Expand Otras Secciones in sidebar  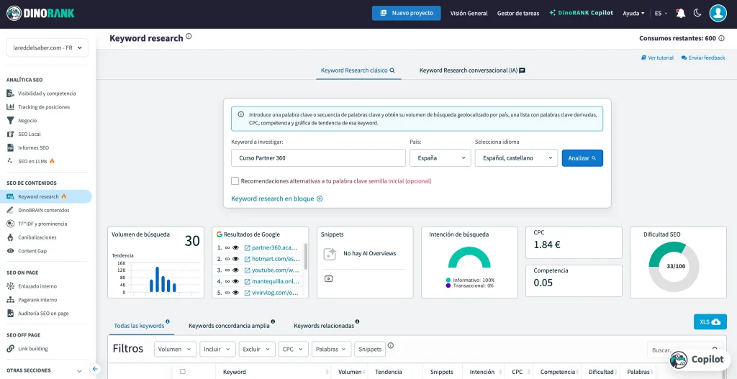(x=44, y=370)
